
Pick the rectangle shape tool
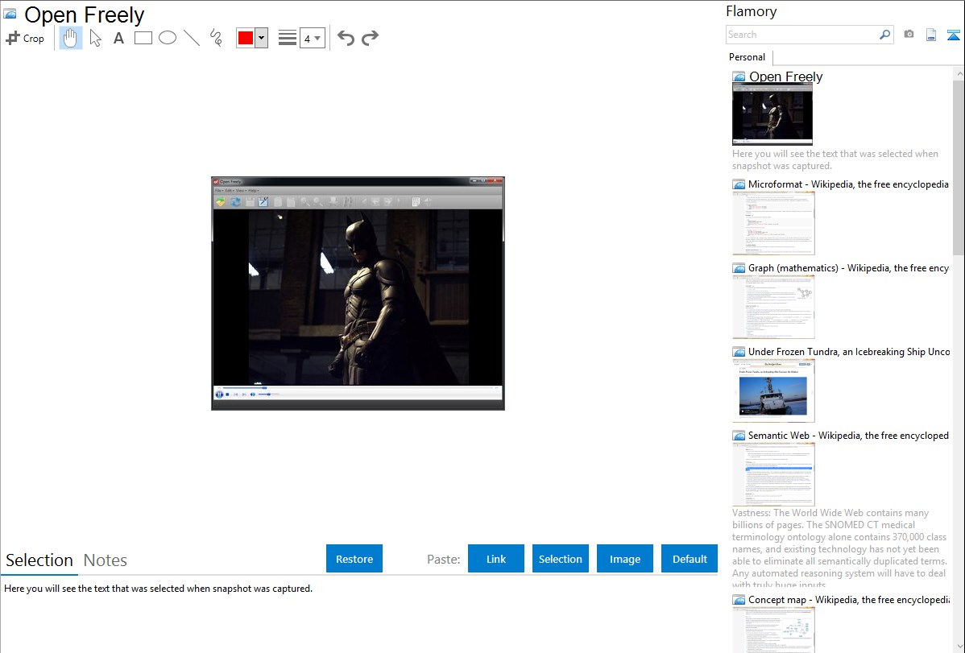143,38
